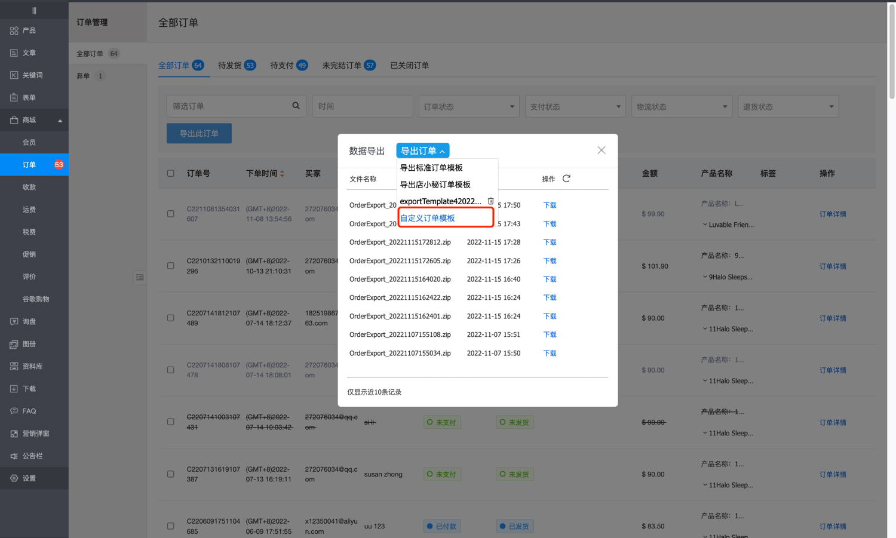Click the refresh icon beside 操作 header

[566, 179]
